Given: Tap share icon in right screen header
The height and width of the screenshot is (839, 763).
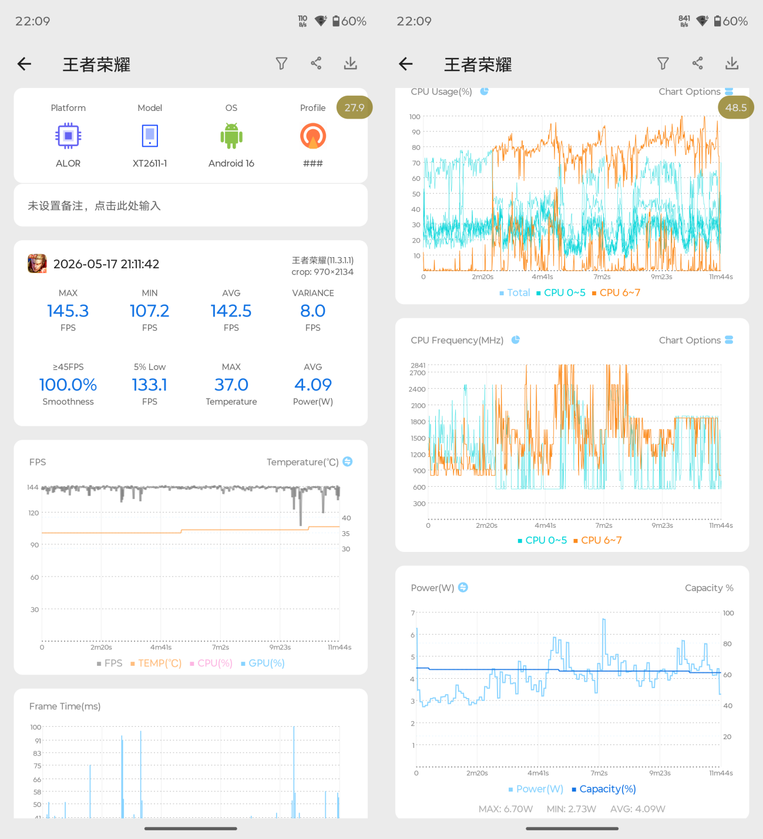Looking at the screenshot, I should [x=697, y=63].
